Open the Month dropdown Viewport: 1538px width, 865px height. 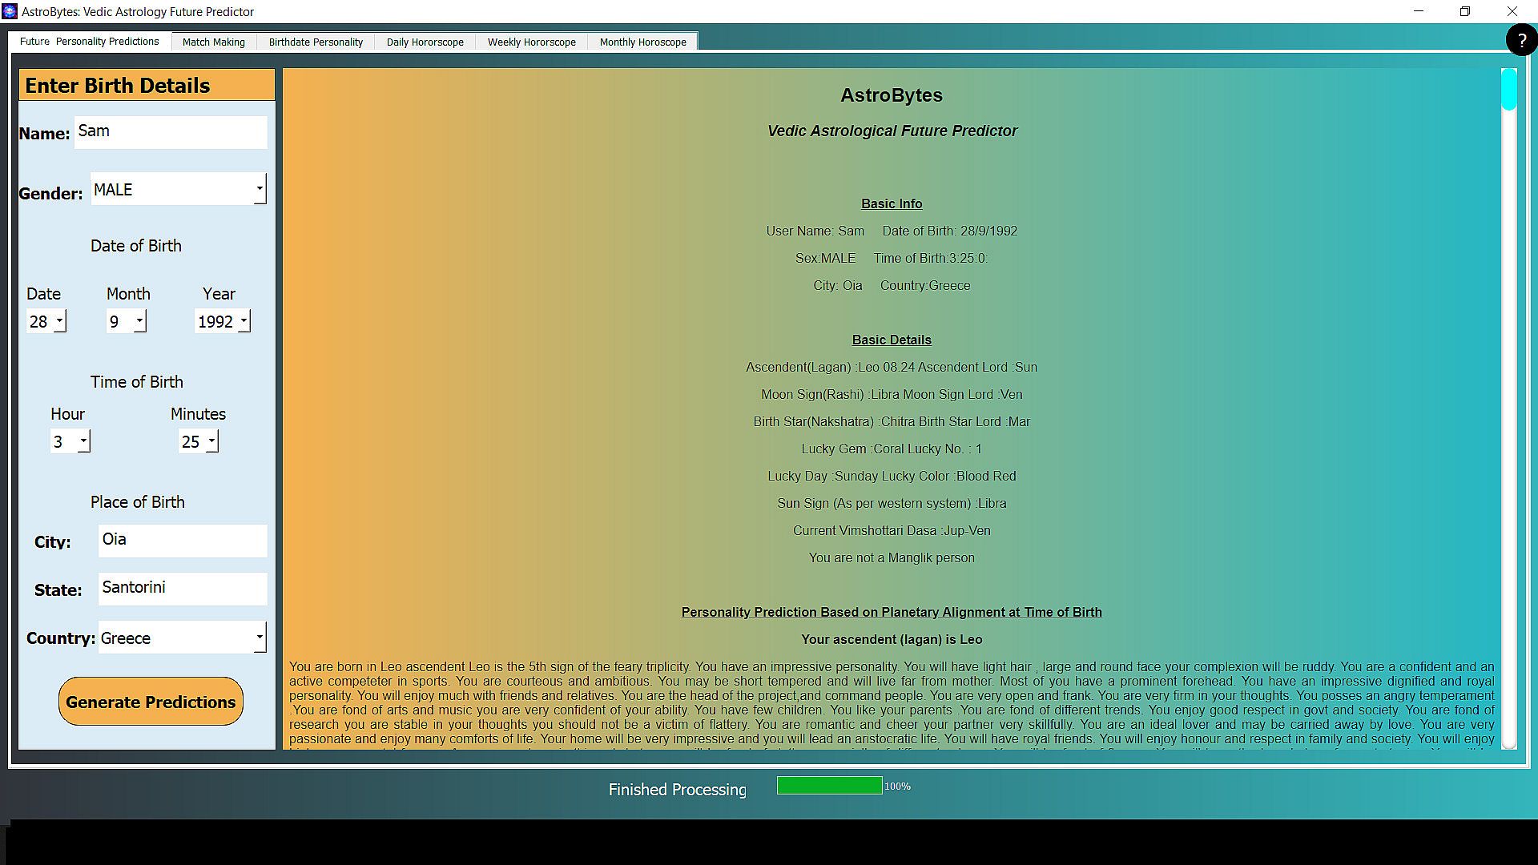(x=139, y=321)
